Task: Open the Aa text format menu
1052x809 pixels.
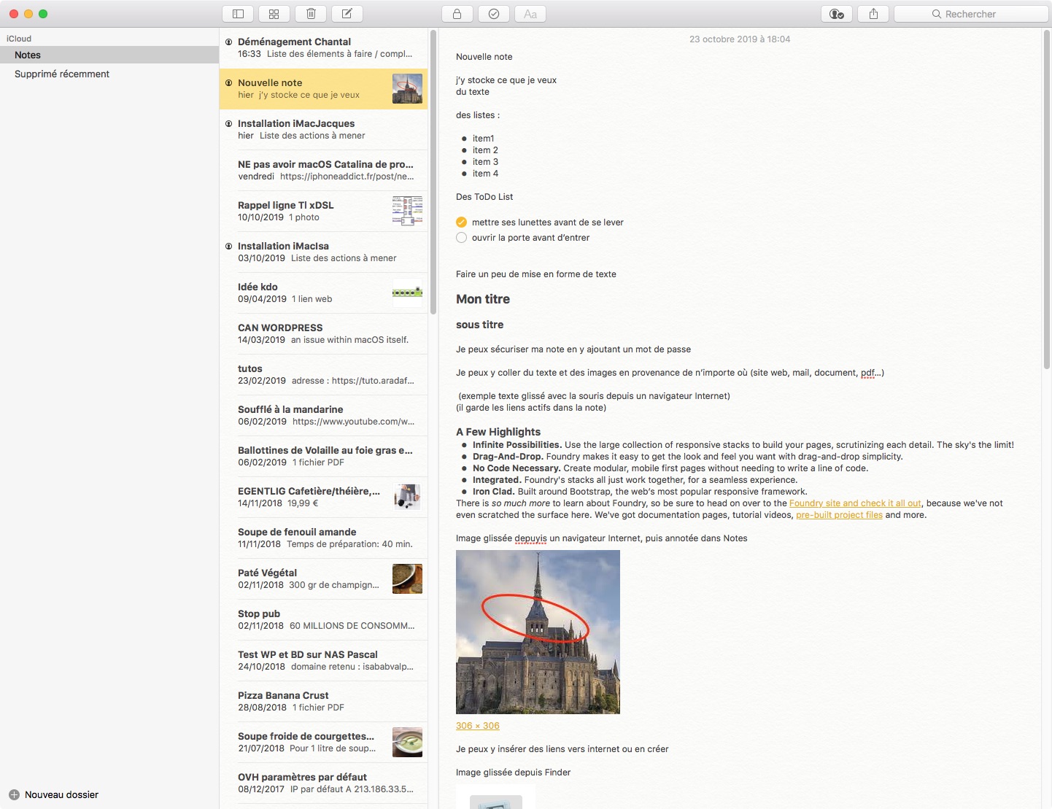Action: coord(530,14)
